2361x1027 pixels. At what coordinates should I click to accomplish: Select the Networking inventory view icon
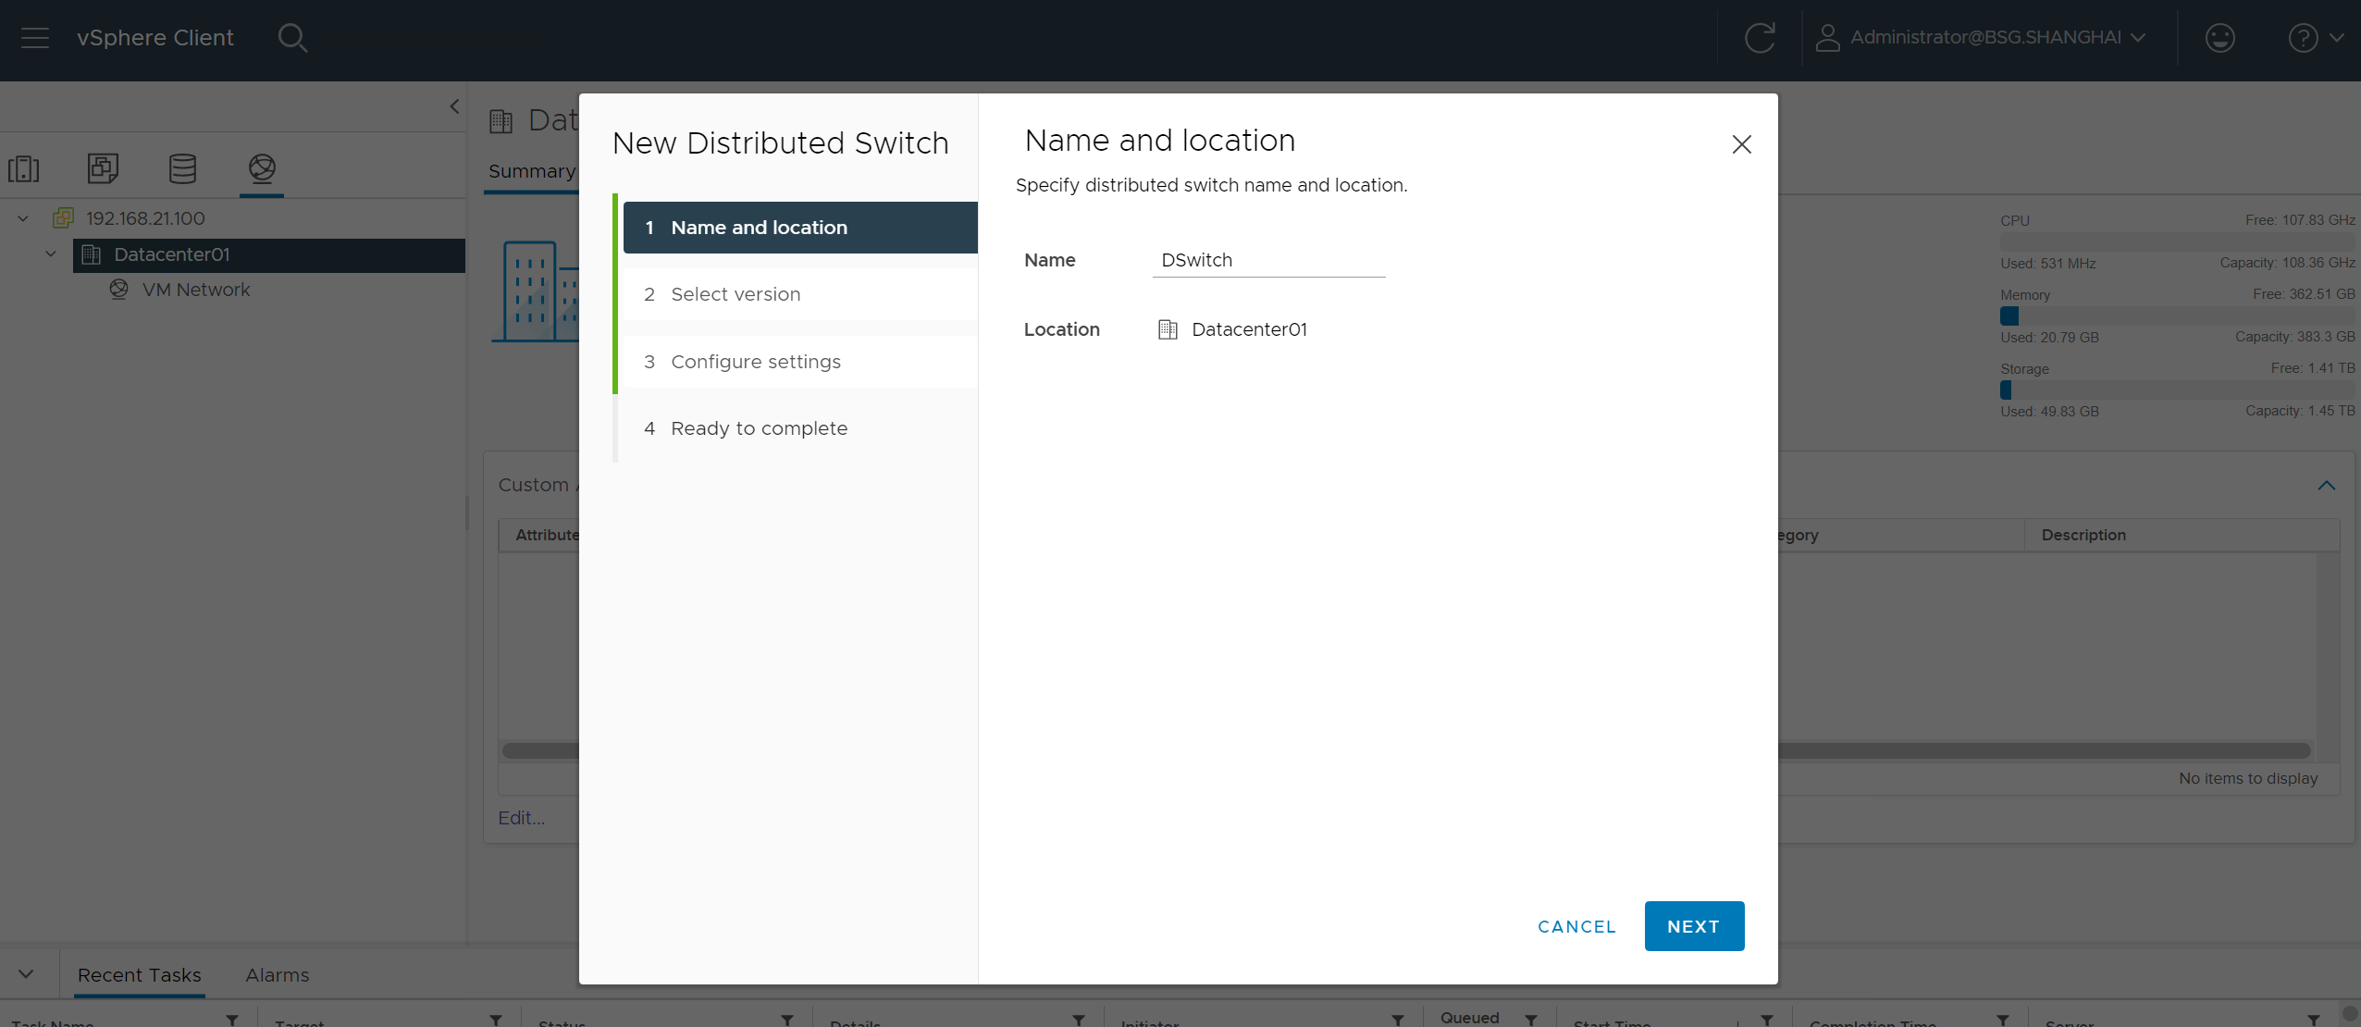(262, 168)
